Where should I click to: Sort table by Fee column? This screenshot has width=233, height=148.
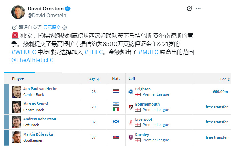click(225, 79)
